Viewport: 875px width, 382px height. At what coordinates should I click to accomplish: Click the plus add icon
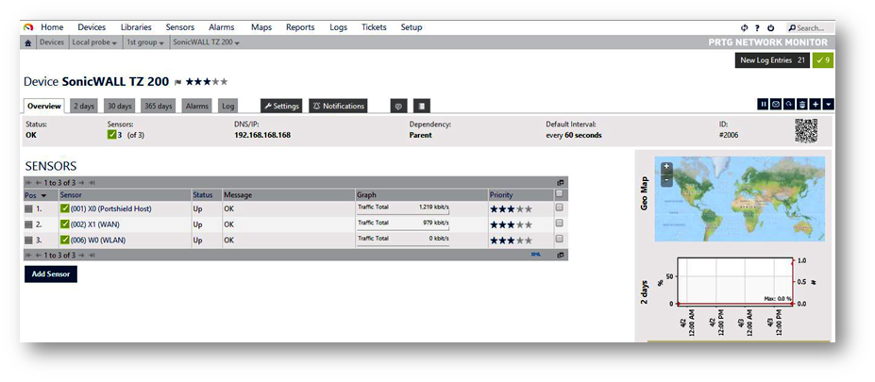click(x=815, y=105)
